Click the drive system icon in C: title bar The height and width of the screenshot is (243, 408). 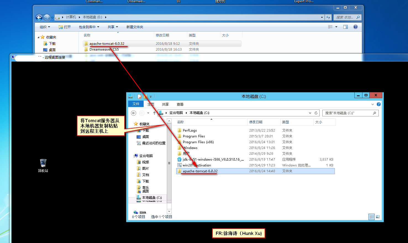point(130,96)
